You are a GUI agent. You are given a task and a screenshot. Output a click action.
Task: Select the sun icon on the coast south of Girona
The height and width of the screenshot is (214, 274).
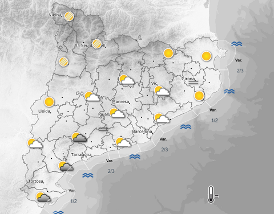pyautogui.click(x=199, y=96)
